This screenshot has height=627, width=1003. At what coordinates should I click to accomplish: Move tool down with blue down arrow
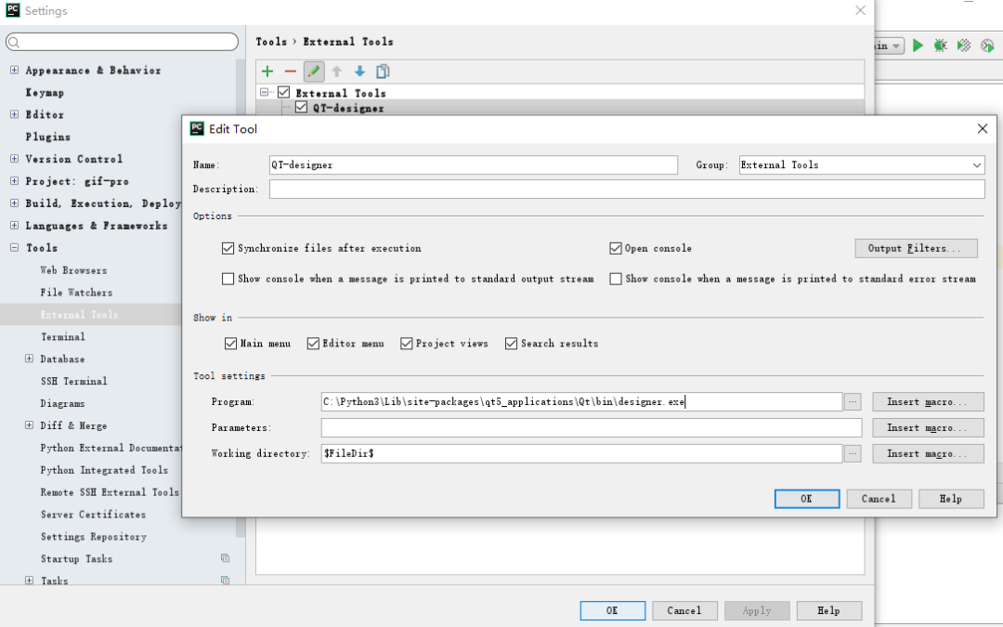pyautogui.click(x=359, y=72)
